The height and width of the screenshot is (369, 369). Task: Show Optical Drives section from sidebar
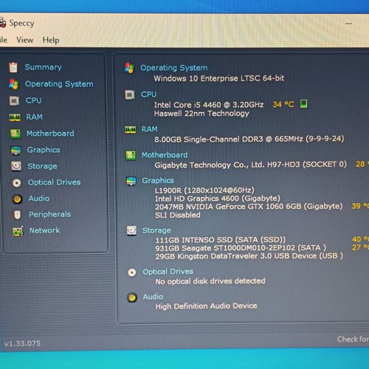54,182
